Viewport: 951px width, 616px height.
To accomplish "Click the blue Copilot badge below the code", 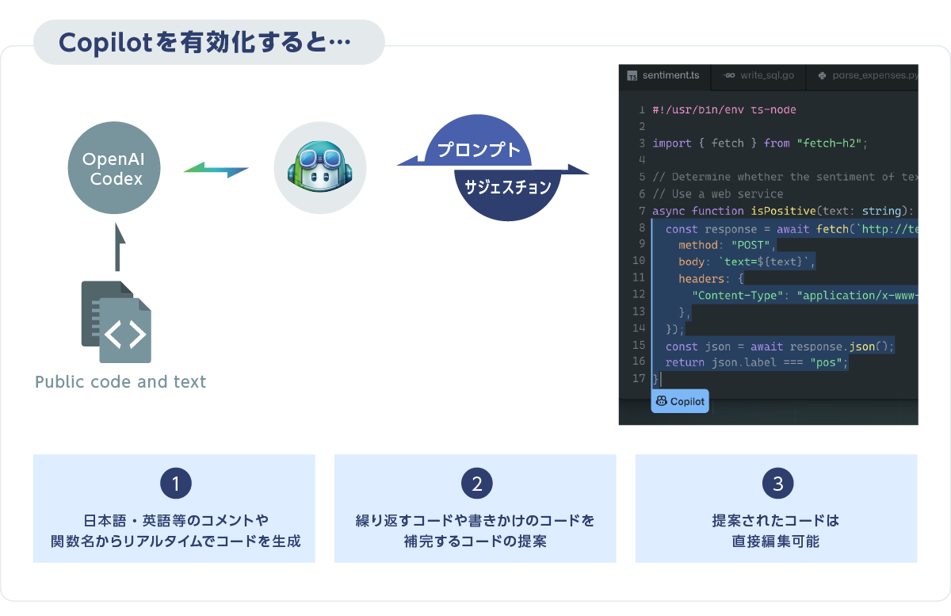I will pos(680,401).
